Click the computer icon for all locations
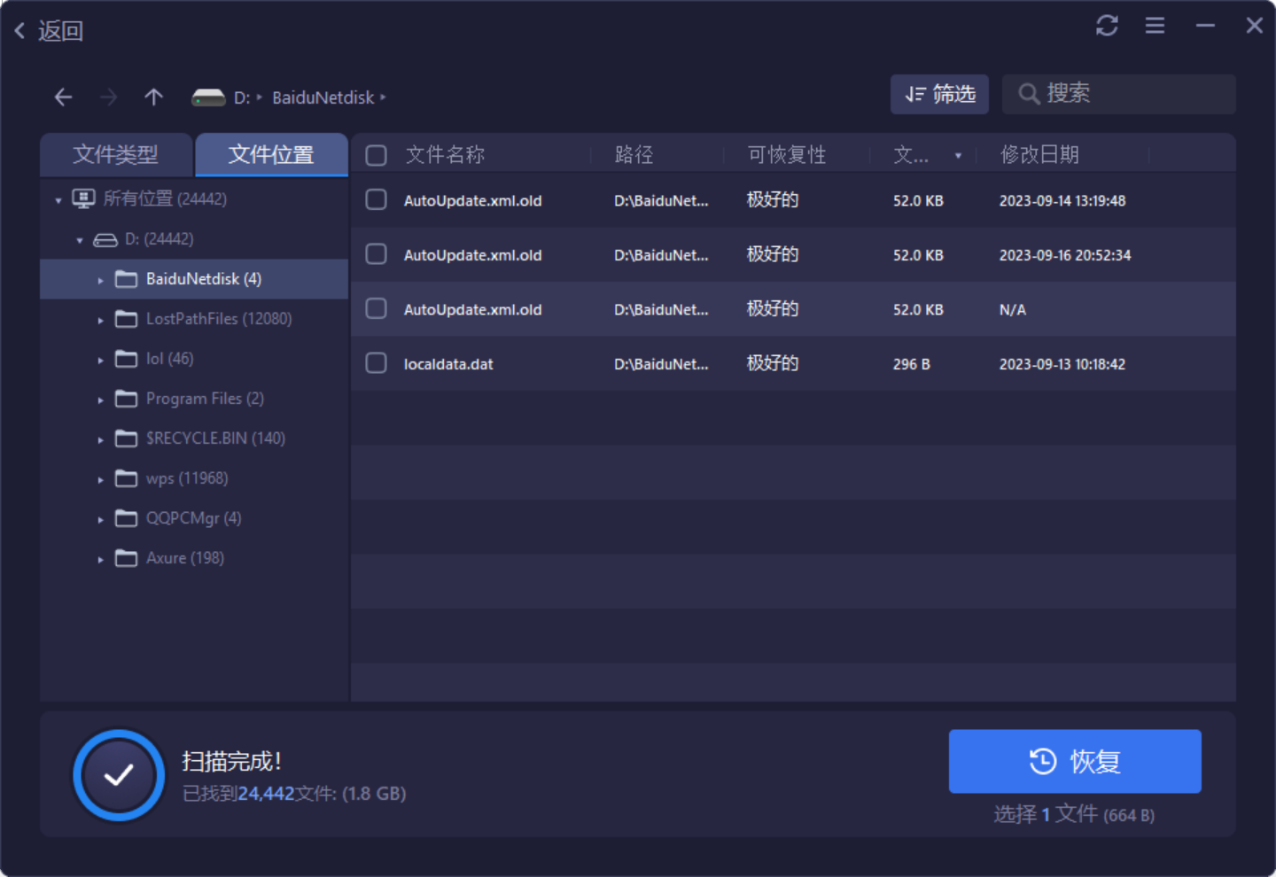The image size is (1276, 877). (83, 199)
